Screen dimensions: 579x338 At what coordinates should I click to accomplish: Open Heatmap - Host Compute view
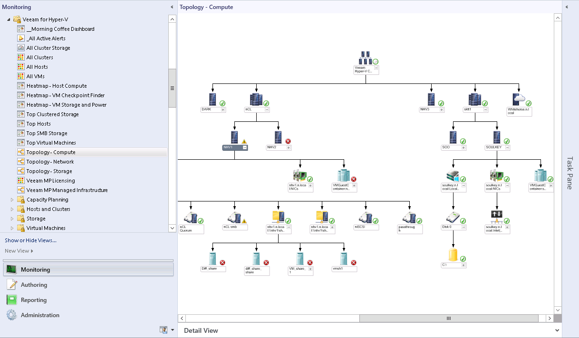(57, 86)
